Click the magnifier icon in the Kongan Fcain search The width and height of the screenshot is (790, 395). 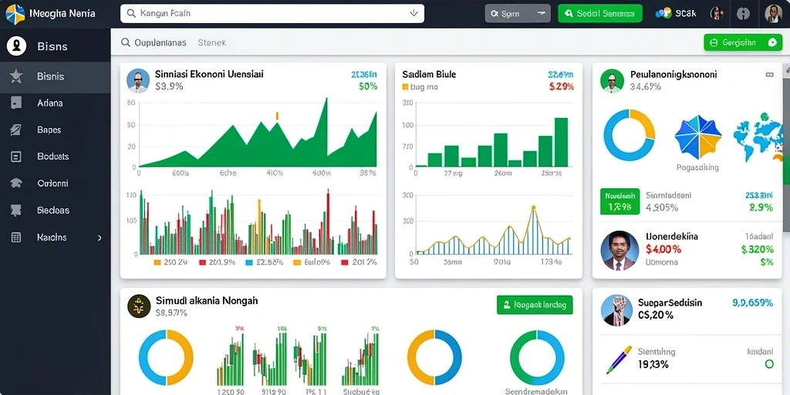click(x=131, y=14)
